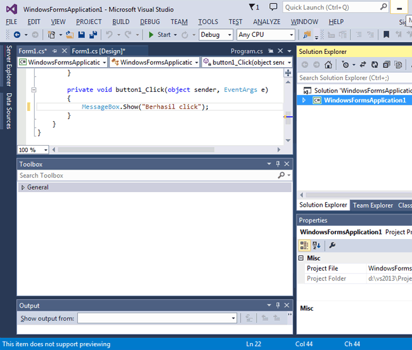Screen dimensions: 412x350
Task: Open the FILE menu
Action: pos(11,22)
